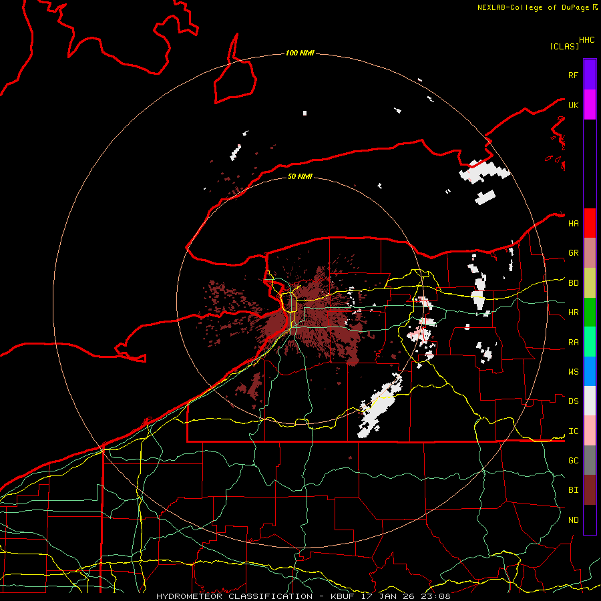
Task: Click the 'GR' legend label text
Action: pos(573,253)
